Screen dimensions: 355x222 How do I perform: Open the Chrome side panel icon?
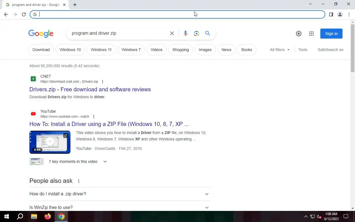tap(331, 14)
